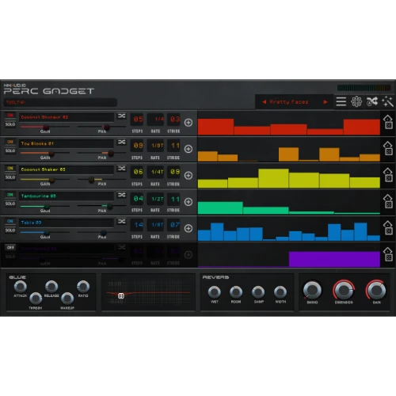Click the plus button on Toy Blocks row
The image size is (396, 396).
(188, 149)
